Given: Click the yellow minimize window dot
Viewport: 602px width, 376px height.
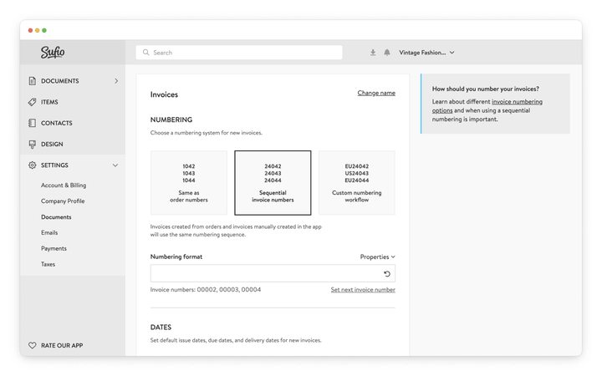Looking at the screenshot, I should coord(38,30).
